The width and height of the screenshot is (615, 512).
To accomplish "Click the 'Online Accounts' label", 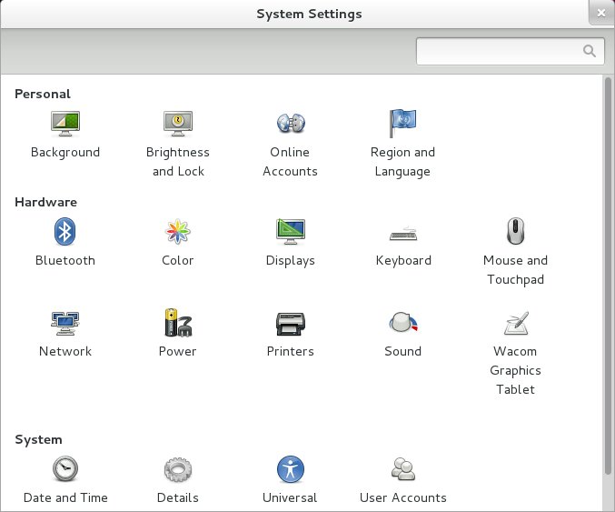I will click(x=291, y=162).
